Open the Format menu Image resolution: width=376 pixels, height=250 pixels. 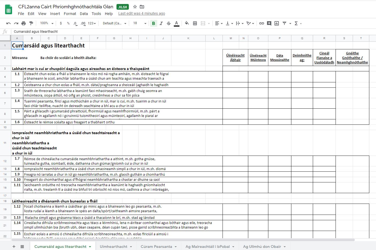point(70,14)
